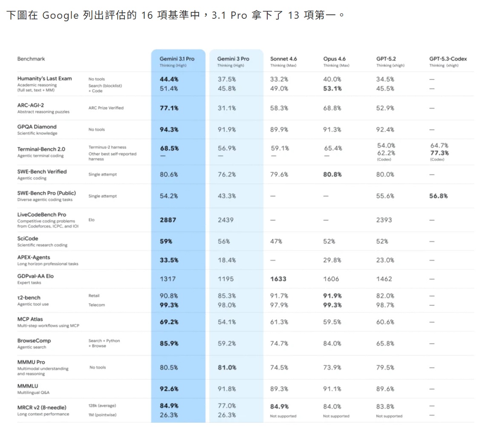Screen dimensions: 491x427
Task: Select the 90.8% τ2-bench Retail score
Action: [168, 296]
